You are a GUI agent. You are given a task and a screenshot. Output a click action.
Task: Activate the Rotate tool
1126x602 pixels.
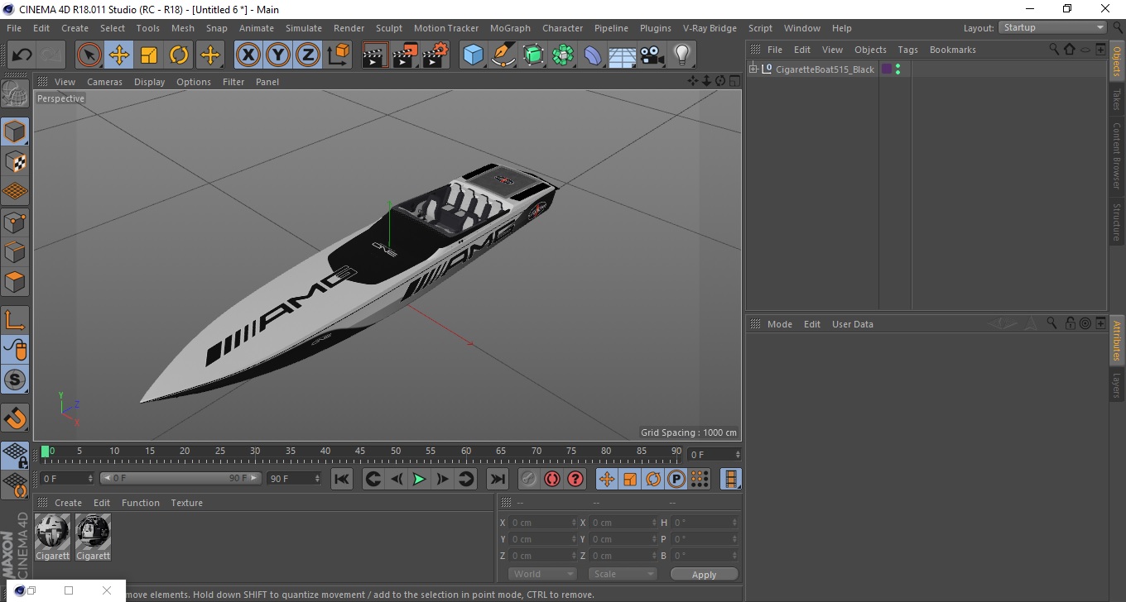(x=179, y=55)
